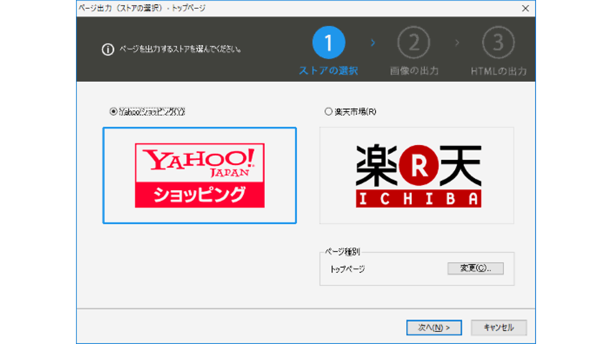Proceed with the 次へ(N) > button
This screenshot has height=344, width=612.
point(434,327)
